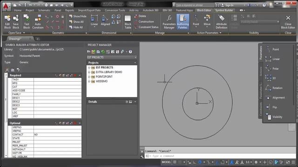Image resolution: width=298 pixels, height=167 pixels.
Task: Select the Flip parameter in palette
Action: pos(271,107)
